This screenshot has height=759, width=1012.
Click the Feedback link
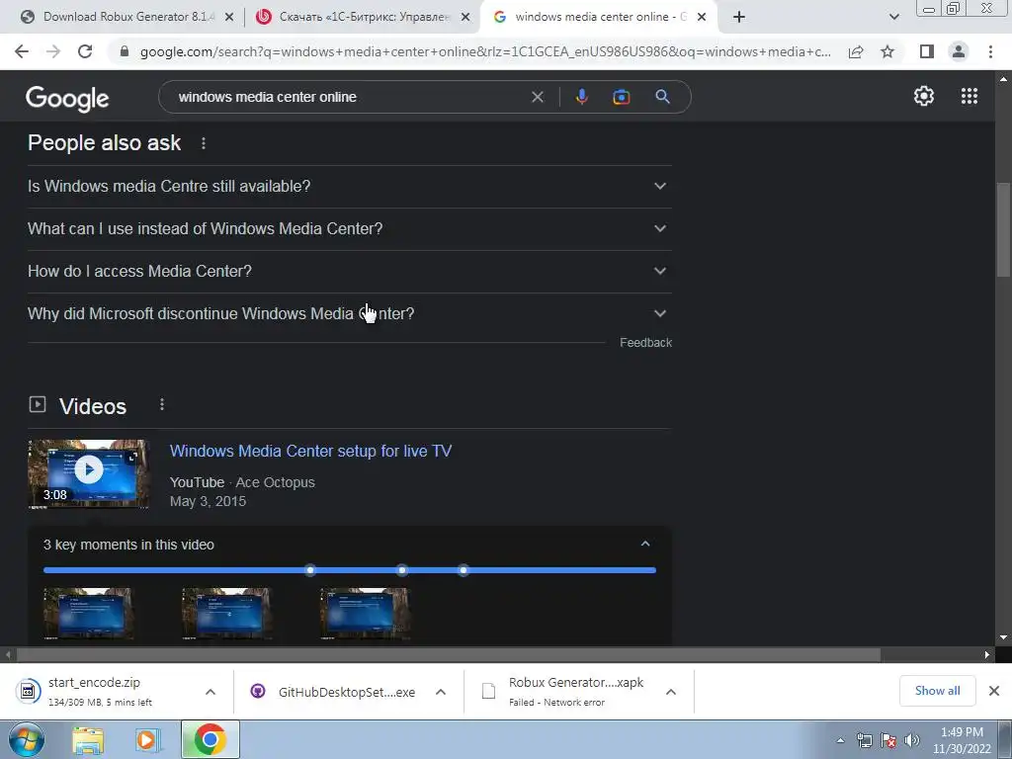(645, 343)
